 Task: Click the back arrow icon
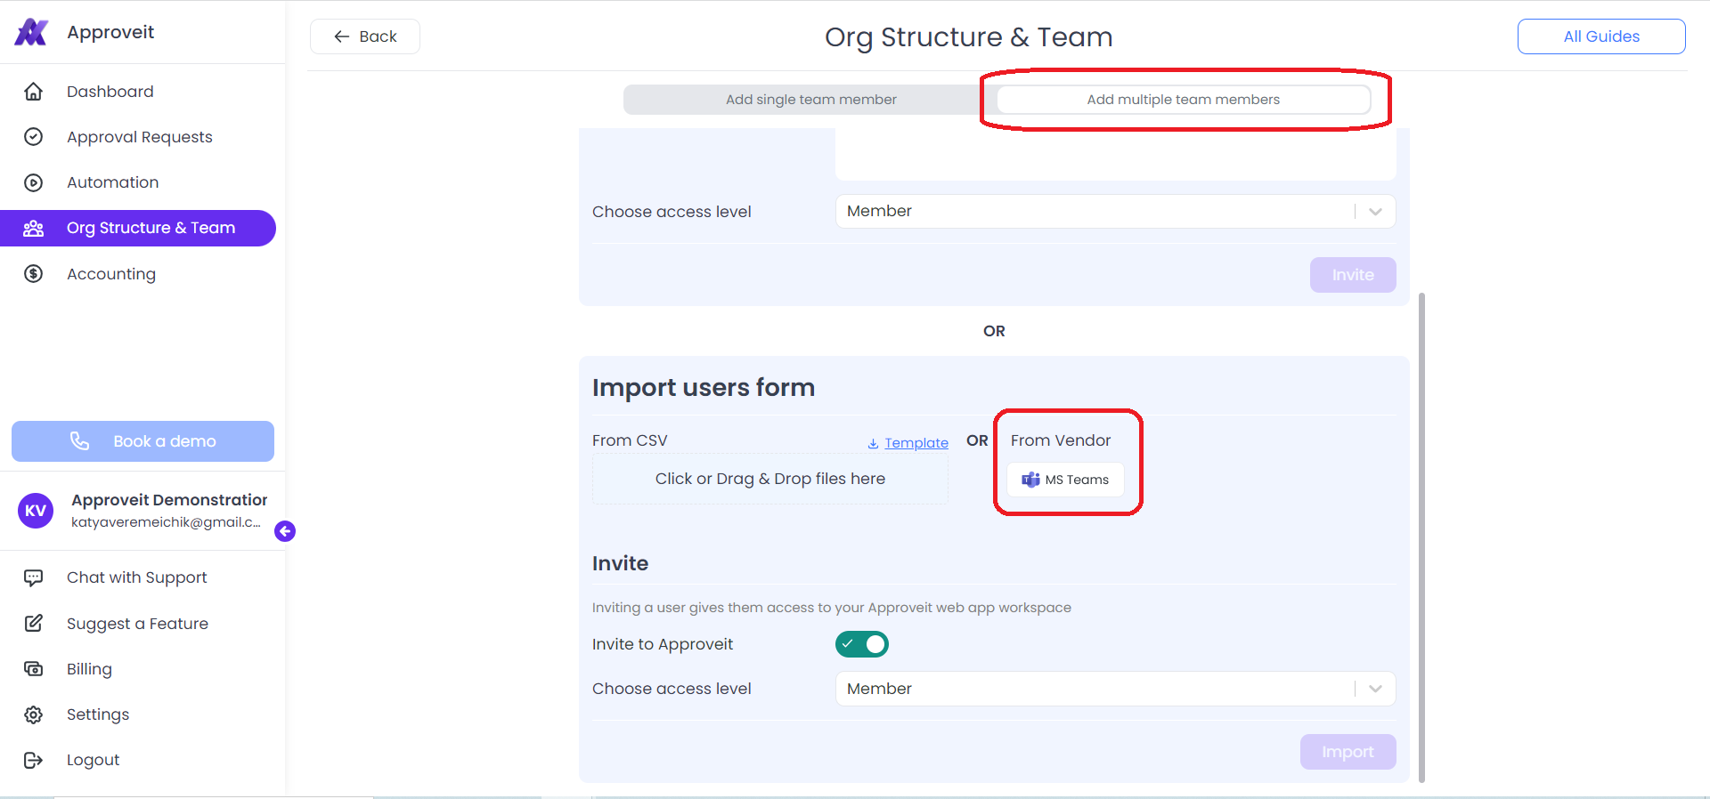341,36
